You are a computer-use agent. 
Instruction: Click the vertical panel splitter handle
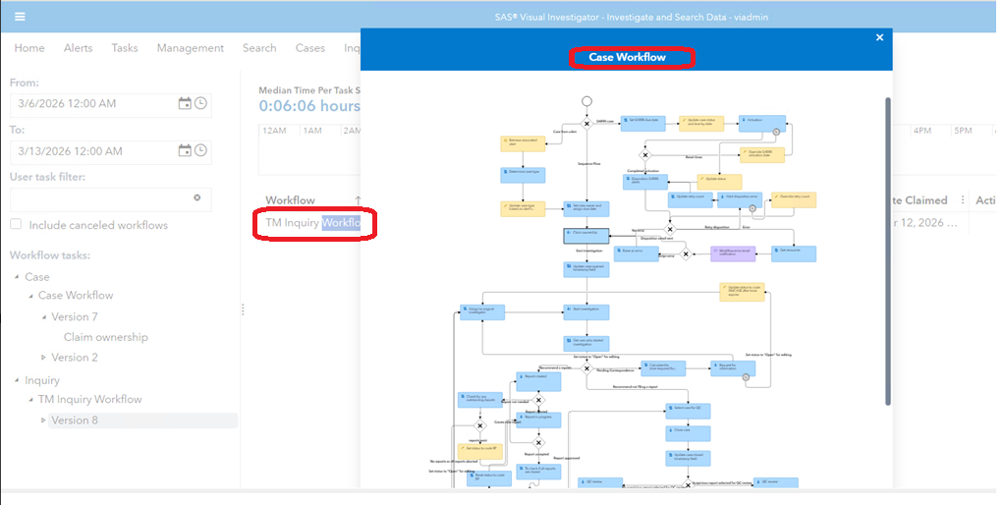click(x=243, y=309)
